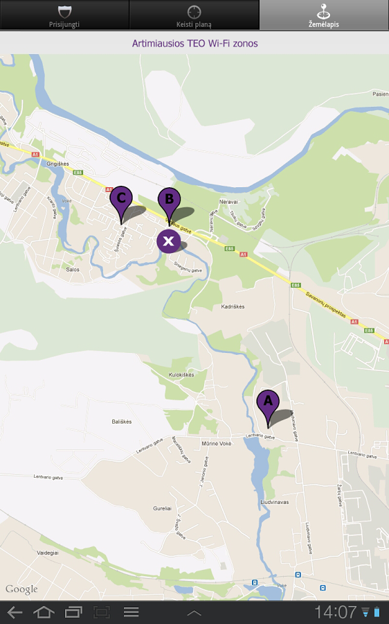389x624 pixels.
Task: Show recent apps list
Action: pyautogui.click(x=73, y=612)
